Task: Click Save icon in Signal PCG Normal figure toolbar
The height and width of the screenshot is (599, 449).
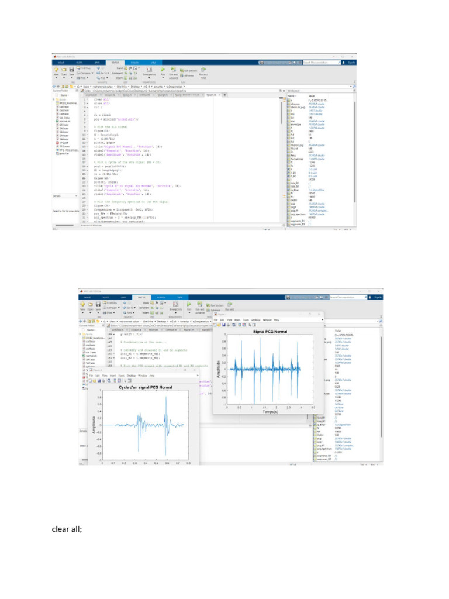Action: point(224,325)
